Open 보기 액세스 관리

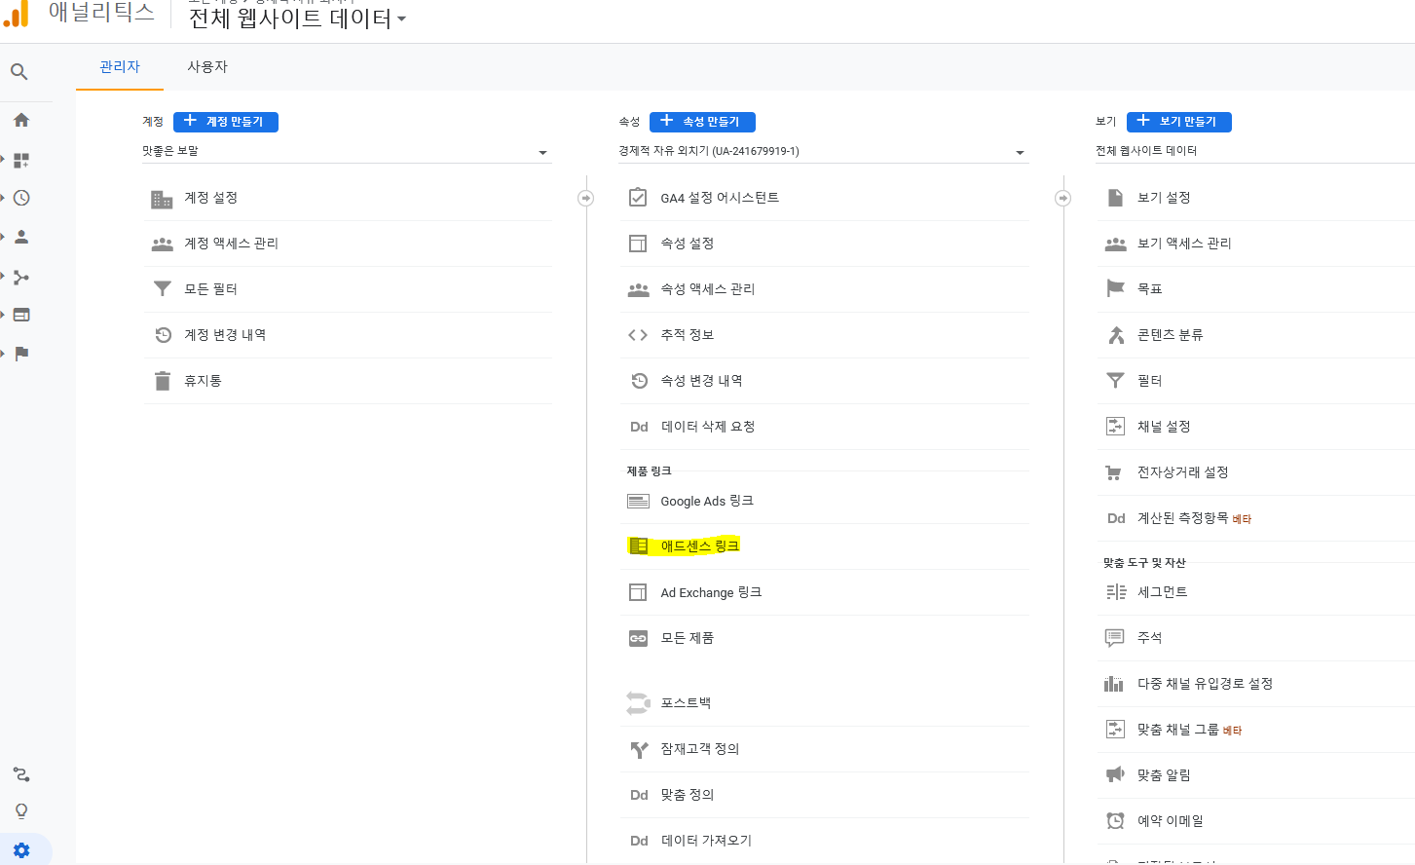tap(1256, 244)
